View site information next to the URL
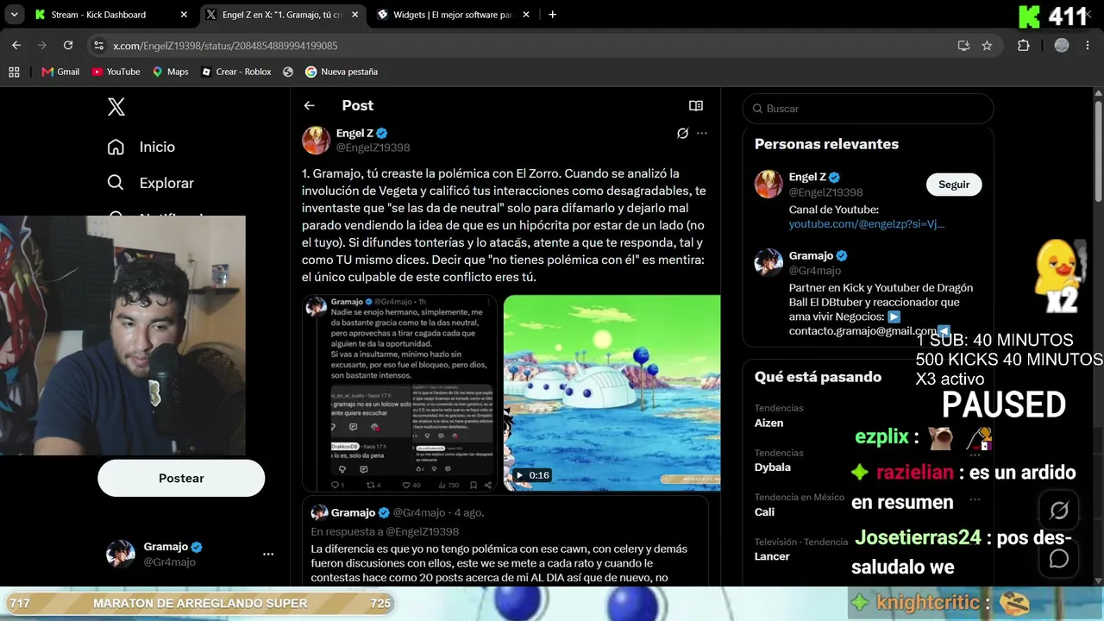The image size is (1104, 621). 98,45
